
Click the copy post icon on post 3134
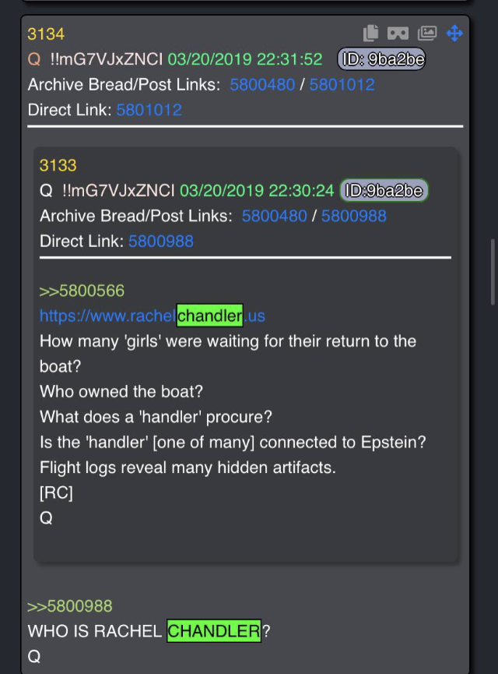[x=371, y=33]
